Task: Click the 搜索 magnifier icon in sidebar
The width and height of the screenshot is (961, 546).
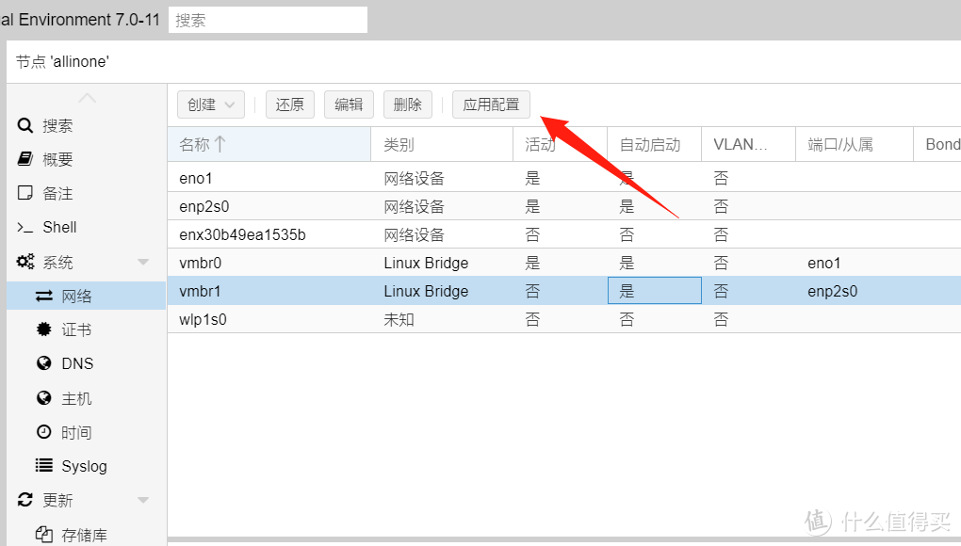Action: tap(25, 124)
